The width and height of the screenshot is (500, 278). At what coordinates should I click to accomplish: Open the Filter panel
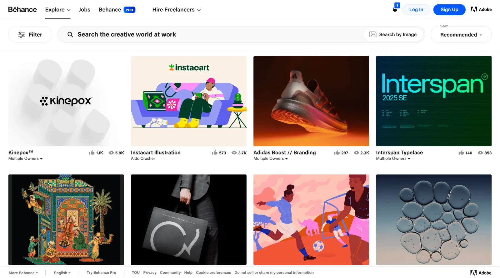[30, 34]
